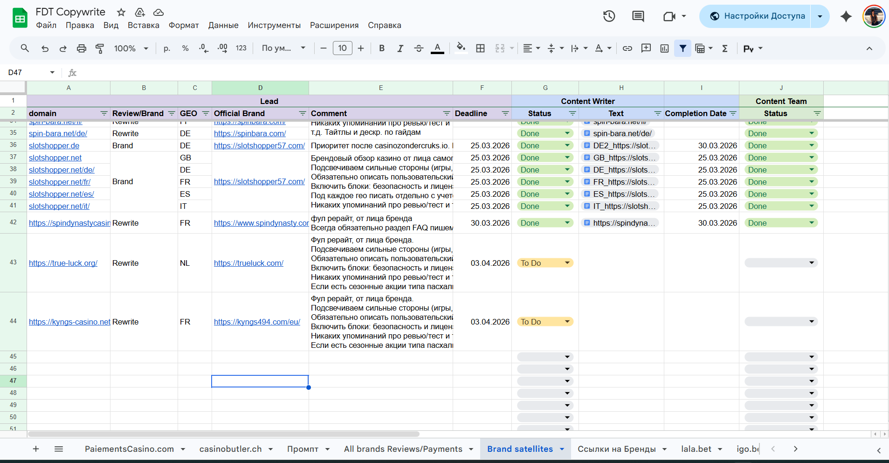Click the functions sigma icon

725,48
